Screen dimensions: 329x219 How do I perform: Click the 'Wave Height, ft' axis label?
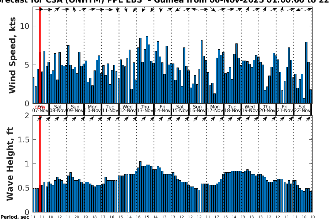point(10,164)
